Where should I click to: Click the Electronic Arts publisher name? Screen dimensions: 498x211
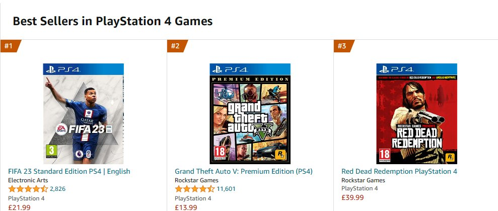click(30, 180)
